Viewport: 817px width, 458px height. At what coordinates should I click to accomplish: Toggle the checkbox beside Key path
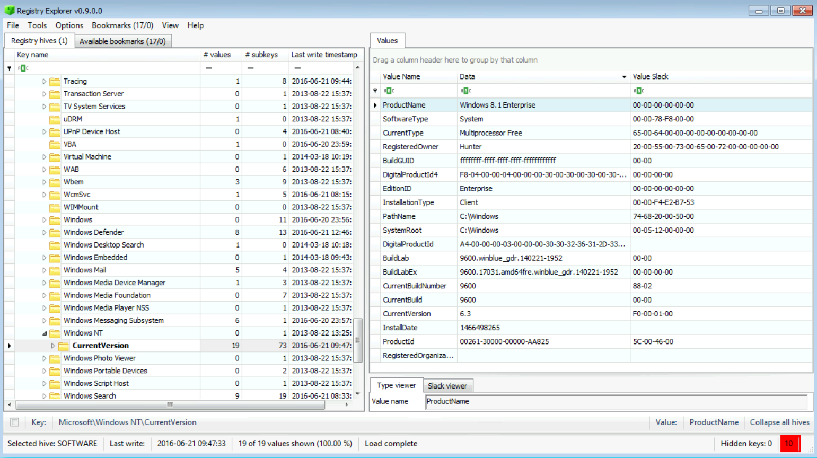[x=15, y=422]
